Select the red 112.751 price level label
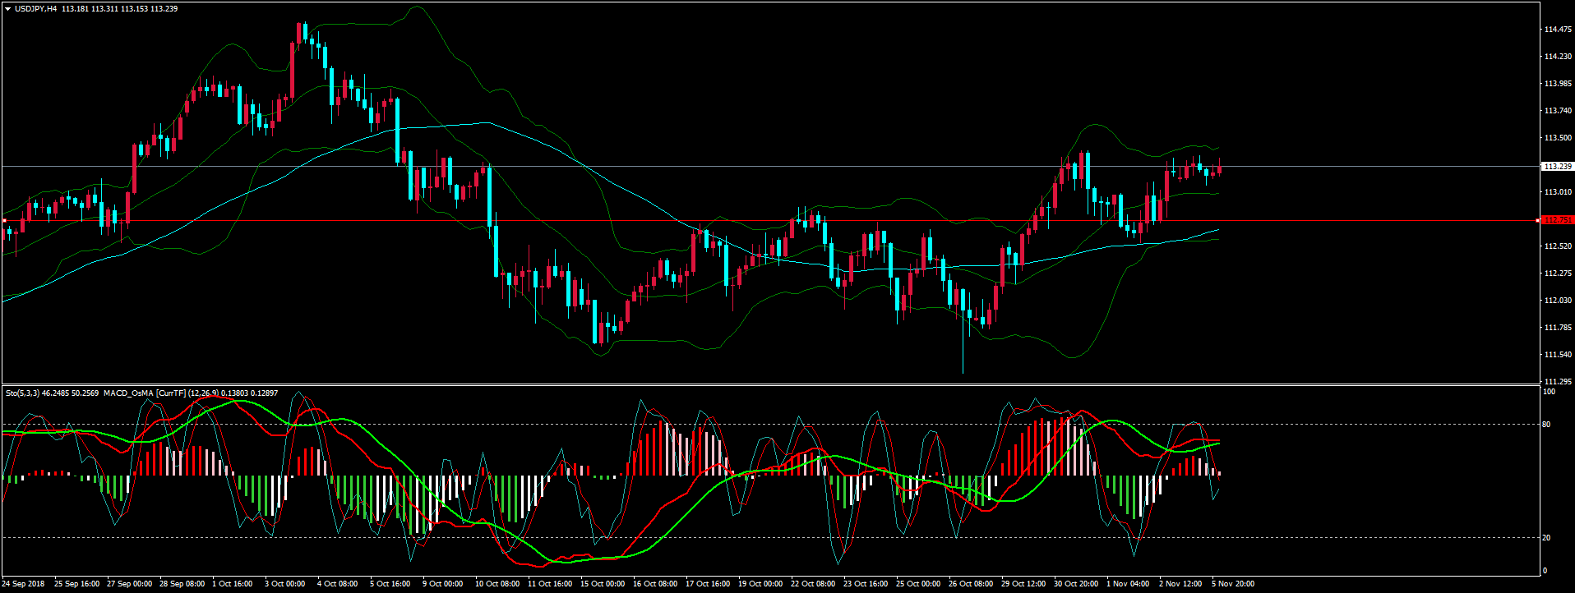1575x593 pixels. 1558,220
